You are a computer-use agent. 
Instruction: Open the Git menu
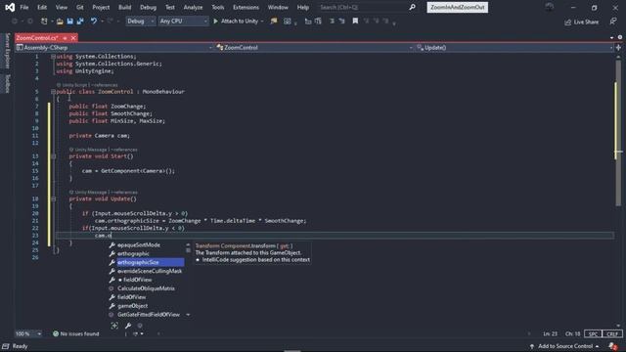pos(80,7)
